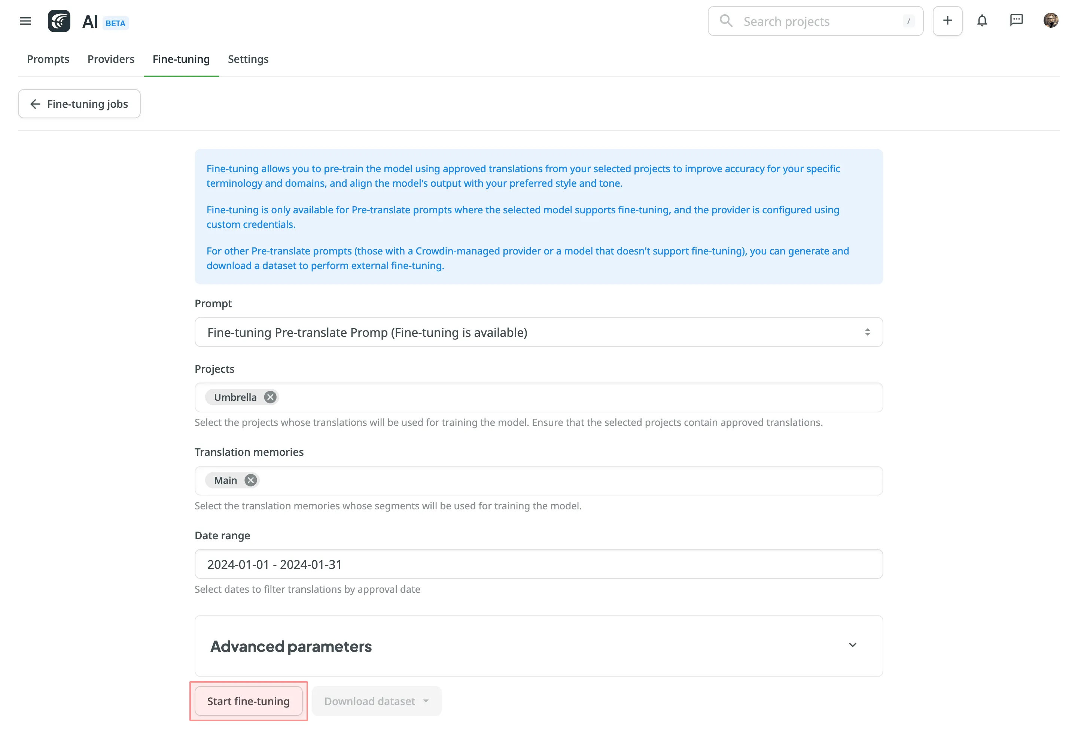Click the user profile avatar

pyautogui.click(x=1050, y=20)
